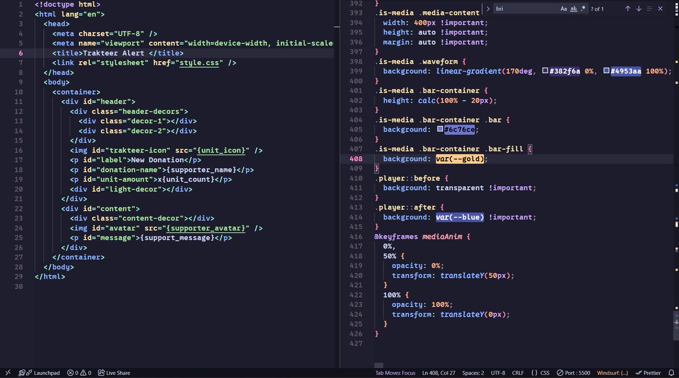Click the Ln 408, Col 27 position indicator
The height and width of the screenshot is (378, 679).
click(439, 373)
